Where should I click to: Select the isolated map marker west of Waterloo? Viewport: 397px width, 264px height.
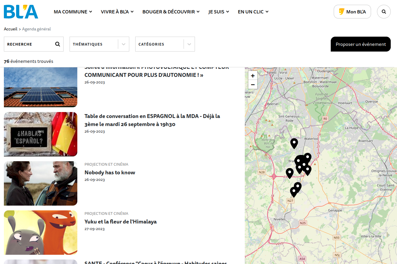(x=294, y=144)
